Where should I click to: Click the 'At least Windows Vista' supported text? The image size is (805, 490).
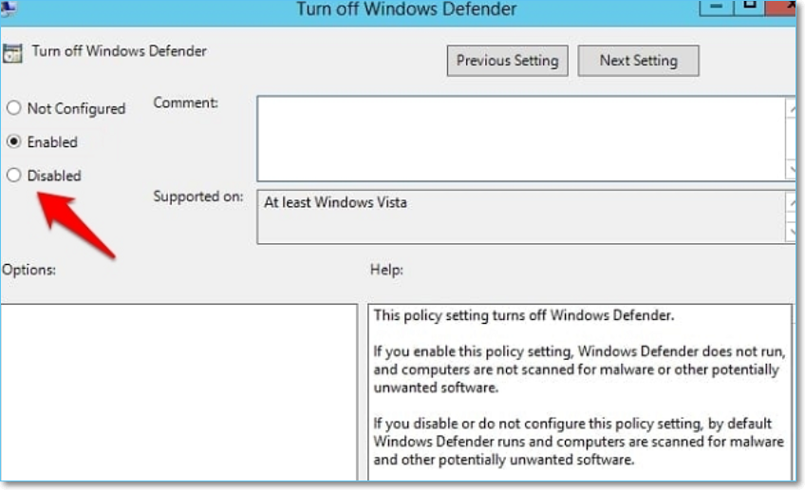(335, 202)
